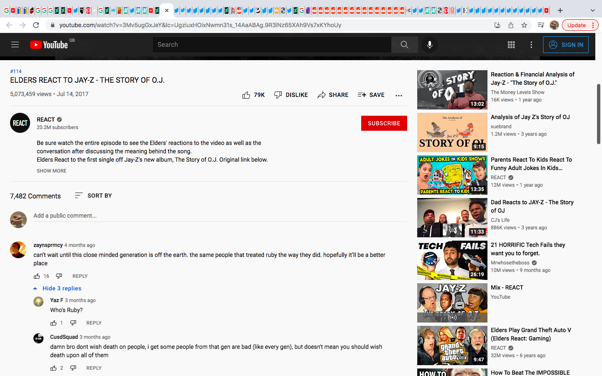602x376 pixels.
Task: Click the address bar URL
Action: (200, 25)
